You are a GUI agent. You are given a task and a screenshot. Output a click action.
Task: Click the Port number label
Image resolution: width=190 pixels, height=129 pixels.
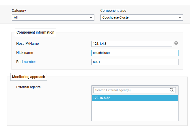coord(26,62)
